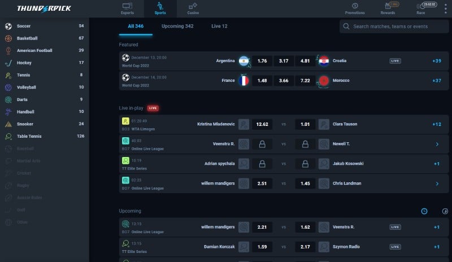Select the dimmed Other sidebar item
Viewport: 452px width, 262px height.
coord(45,222)
